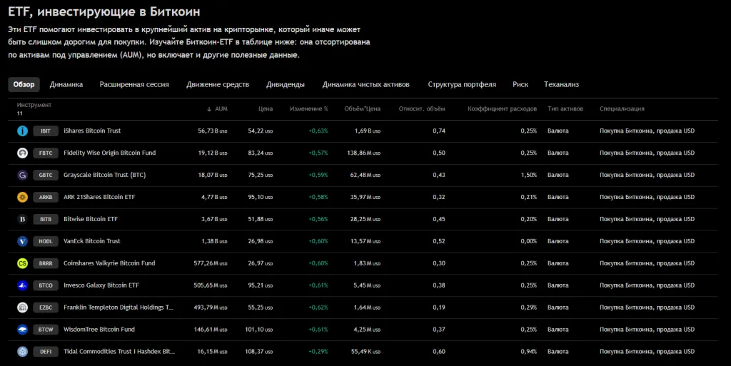Click the Hashdex DEFI logo icon

[22, 352]
